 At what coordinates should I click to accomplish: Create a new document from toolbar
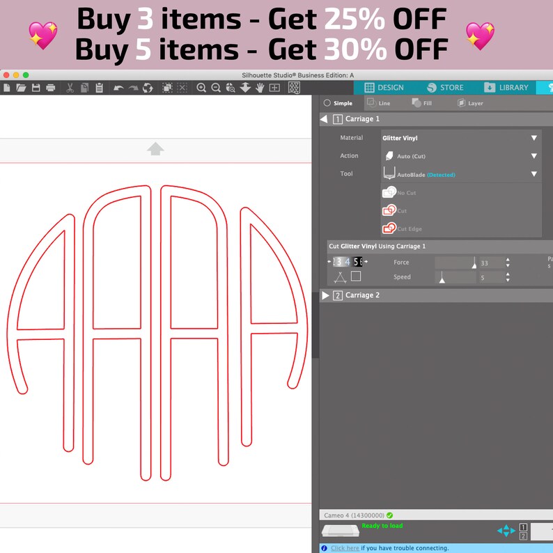[7, 88]
